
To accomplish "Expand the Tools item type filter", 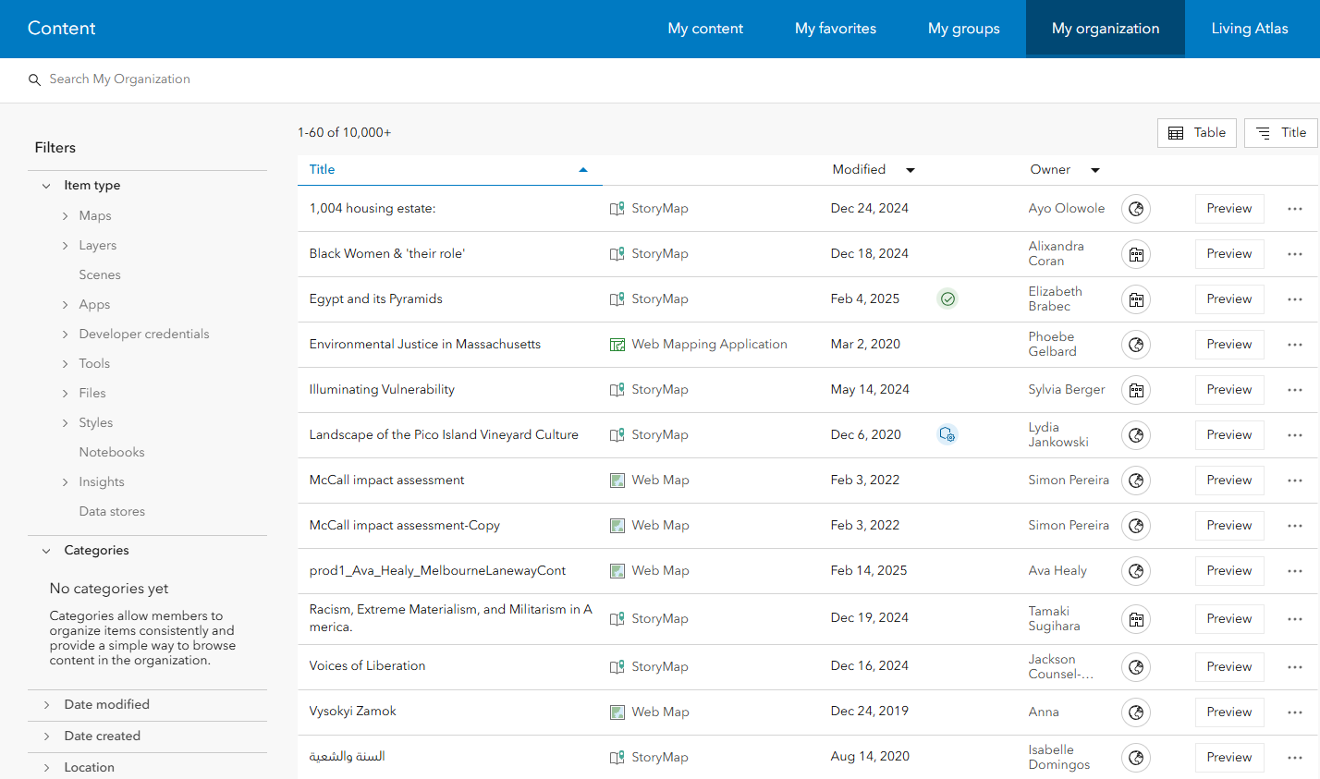I will coord(65,364).
